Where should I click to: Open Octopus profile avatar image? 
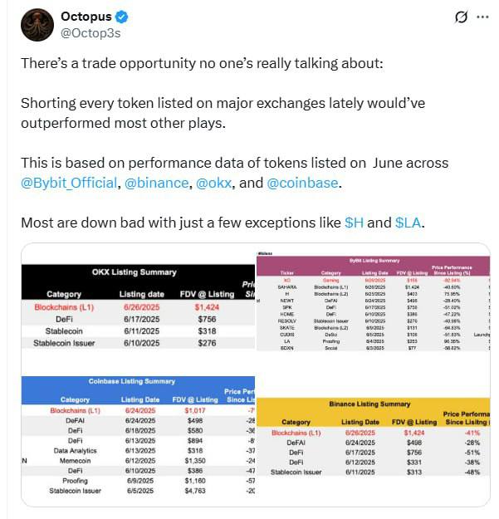tap(37, 25)
